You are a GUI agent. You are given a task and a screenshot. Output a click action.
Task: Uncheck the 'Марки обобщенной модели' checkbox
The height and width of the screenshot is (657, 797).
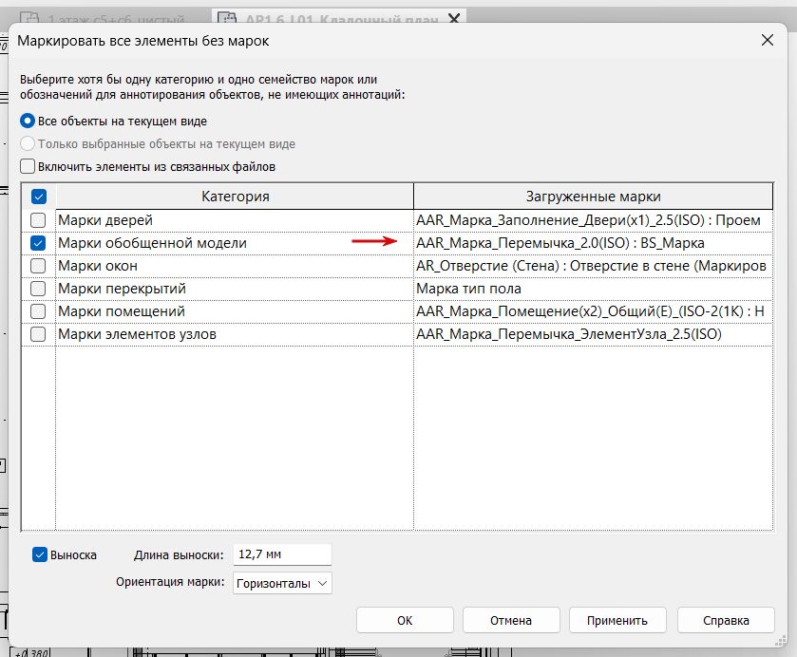[38, 243]
